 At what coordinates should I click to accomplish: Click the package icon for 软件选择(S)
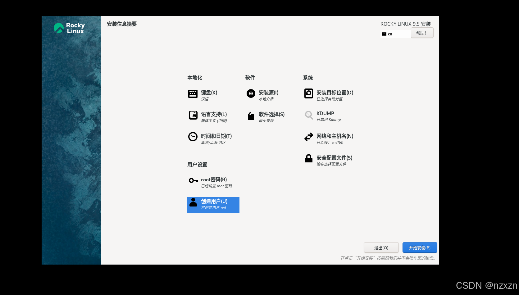click(251, 116)
